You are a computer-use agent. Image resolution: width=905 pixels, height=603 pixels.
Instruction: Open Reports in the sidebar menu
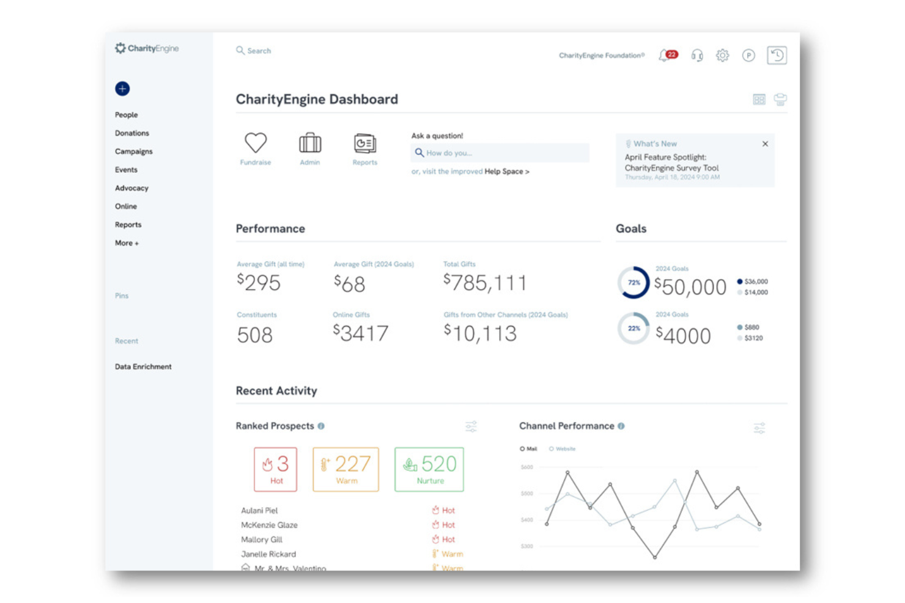point(128,225)
